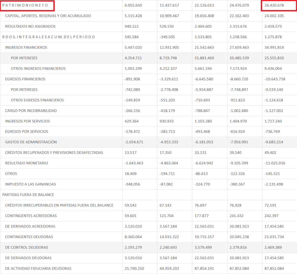Select INGRESOS POR SERVICIOS label
Screen dimensions: 297x274
click(28, 121)
